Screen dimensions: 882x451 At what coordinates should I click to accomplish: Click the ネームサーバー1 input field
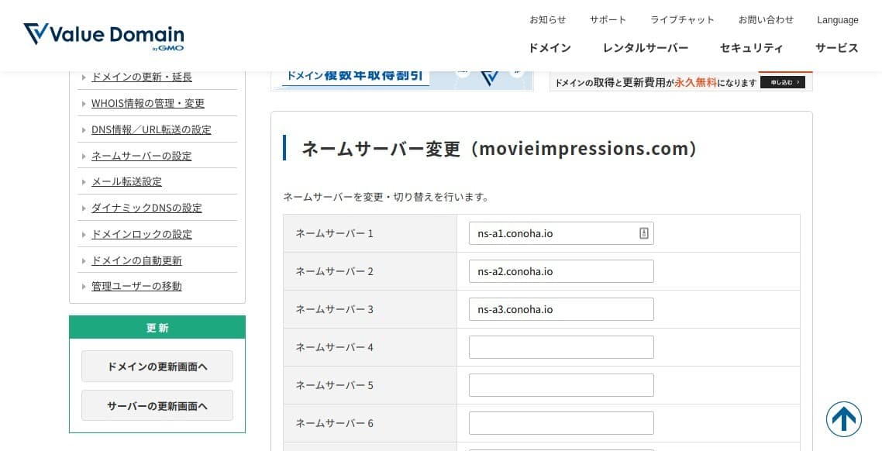pos(561,233)
